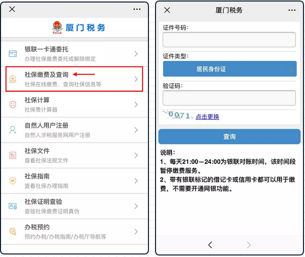Click the 证件号码 input field
Image resolution: width=305 pixels, height=257 pixels.
click(229, 40)
